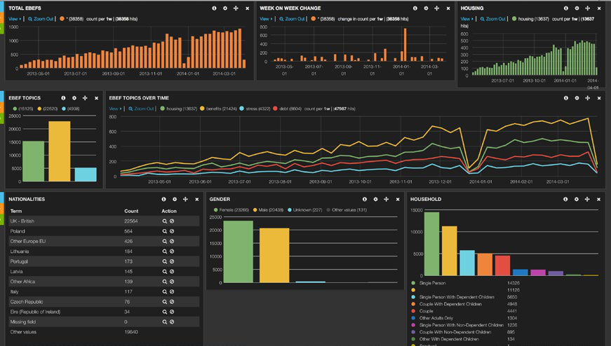Open info icon on Total EBEFs panel
611x346 pixels.
point(214,8)
